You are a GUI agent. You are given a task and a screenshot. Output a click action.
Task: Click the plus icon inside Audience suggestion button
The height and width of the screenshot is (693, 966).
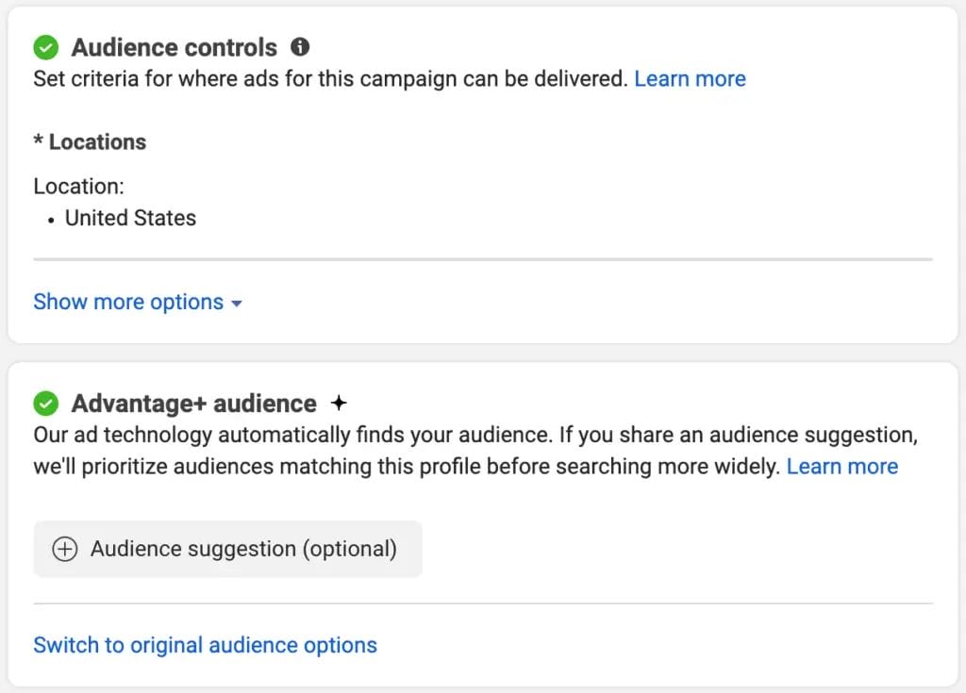click(64, 549)
